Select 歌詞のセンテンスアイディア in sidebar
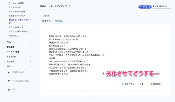Viewport: 175px width, 102px height. [x=20, y=21]
